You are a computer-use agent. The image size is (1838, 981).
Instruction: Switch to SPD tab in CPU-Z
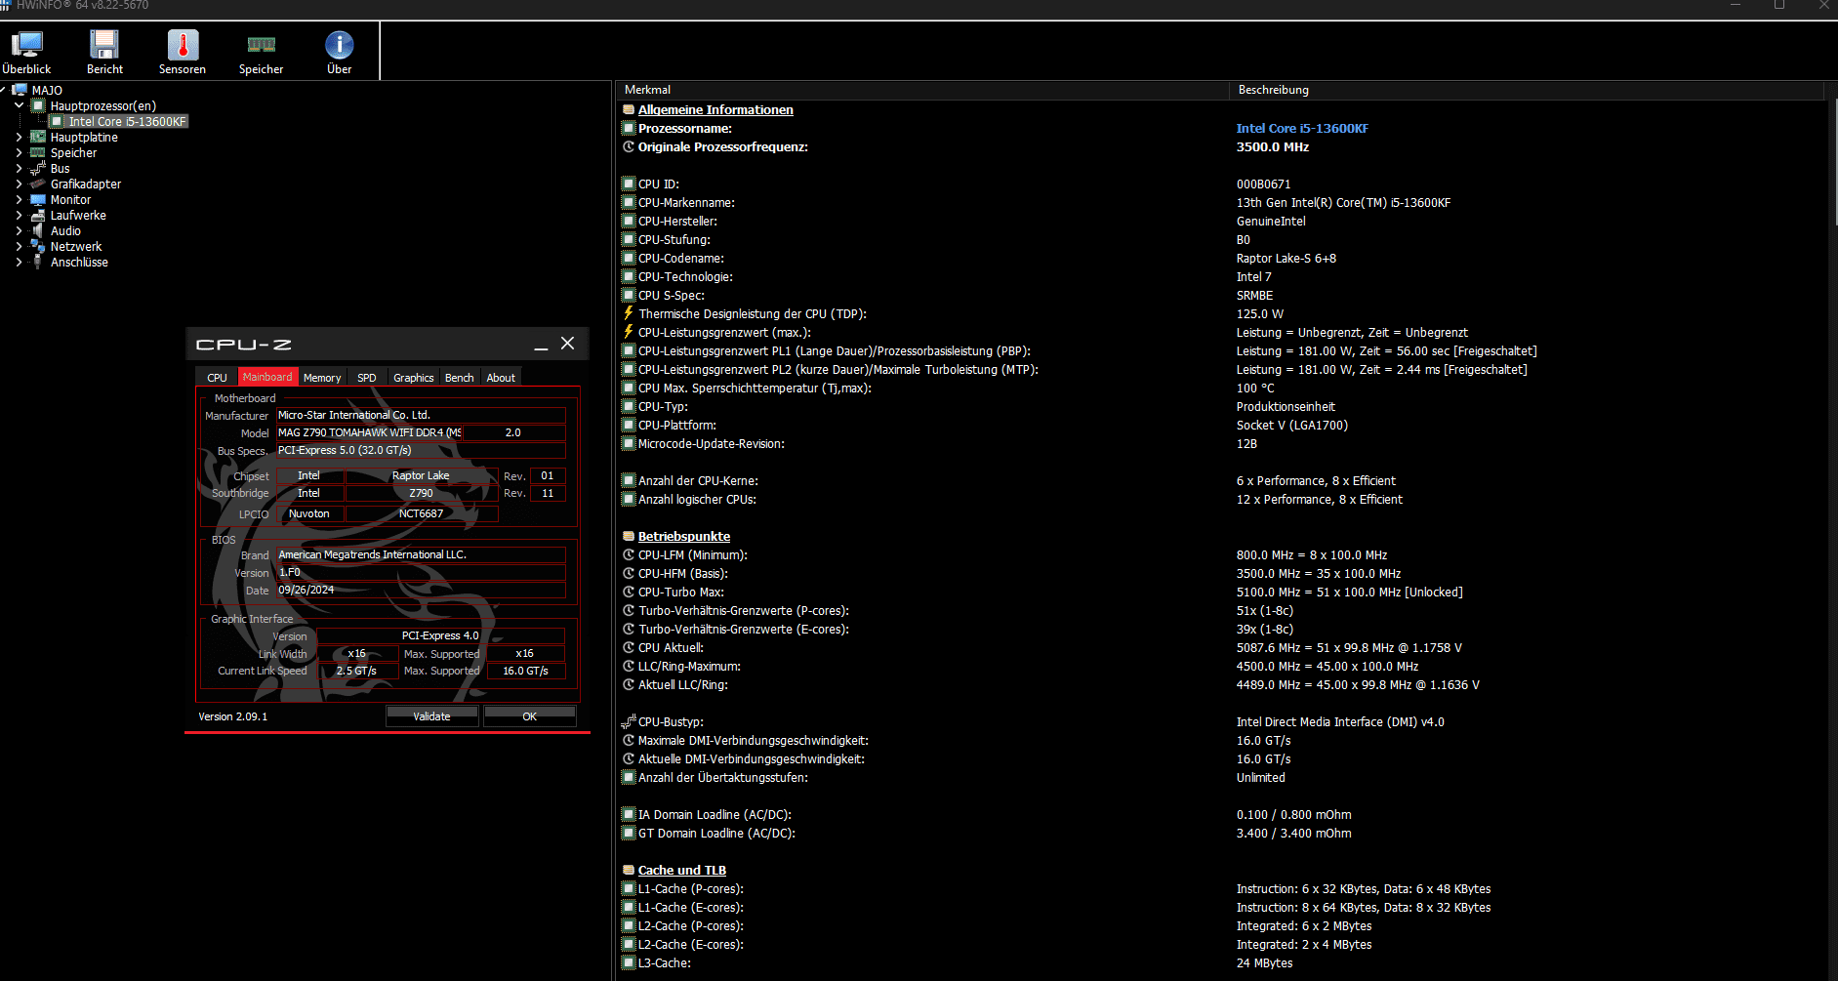pyautogui.click(x=367, y=377)
